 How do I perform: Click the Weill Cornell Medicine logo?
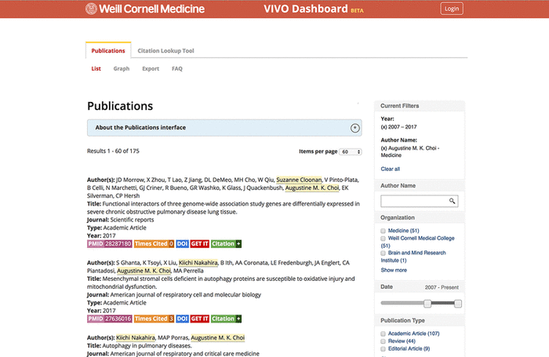145,9
